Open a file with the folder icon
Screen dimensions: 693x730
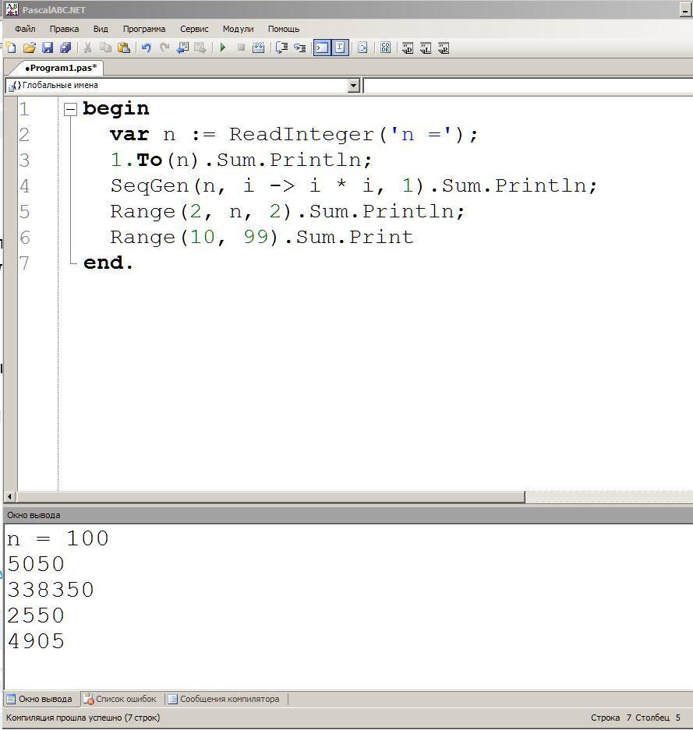30,48
